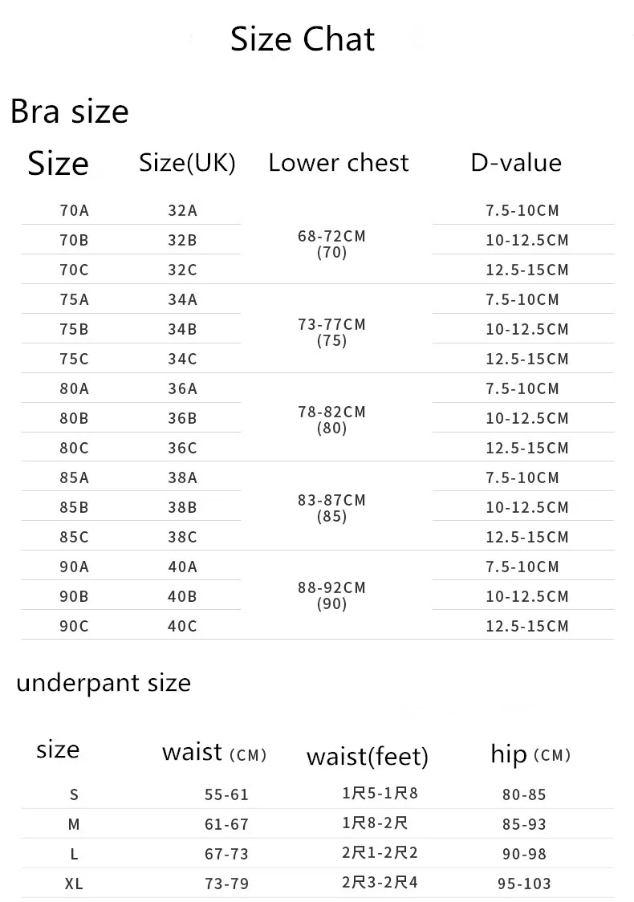Click the 'underpant size' heading
634x902 pixels.
[x=104, y=684]
